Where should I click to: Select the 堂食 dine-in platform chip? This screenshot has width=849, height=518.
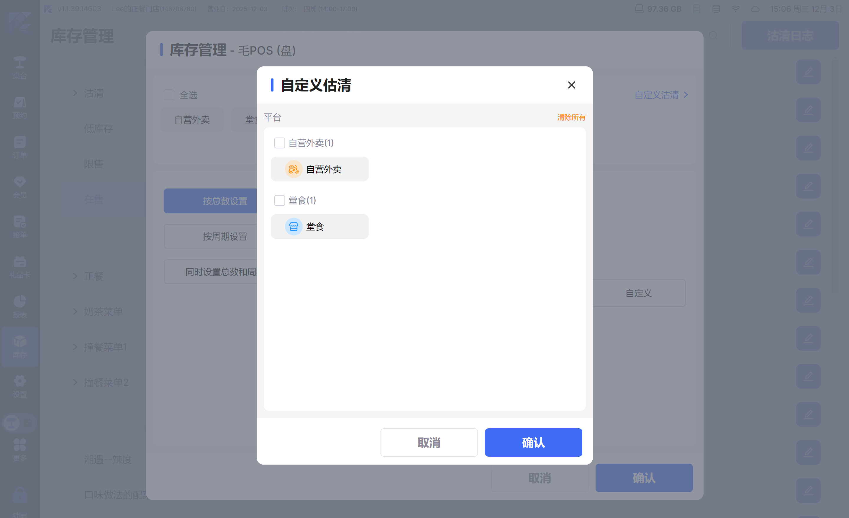319,227
